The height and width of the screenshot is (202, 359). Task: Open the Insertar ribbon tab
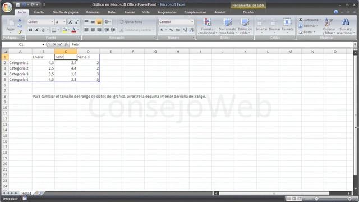tap(39, 12)
